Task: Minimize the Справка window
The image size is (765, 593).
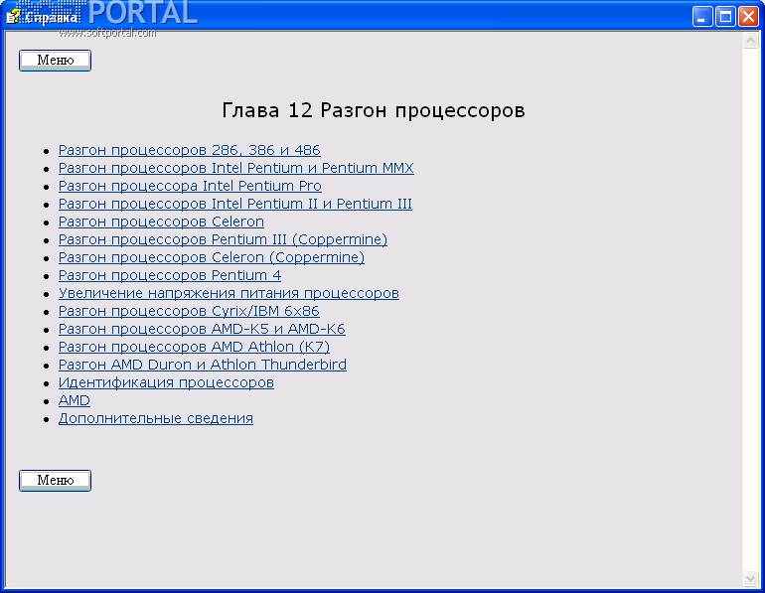Action: coord(702,17)
